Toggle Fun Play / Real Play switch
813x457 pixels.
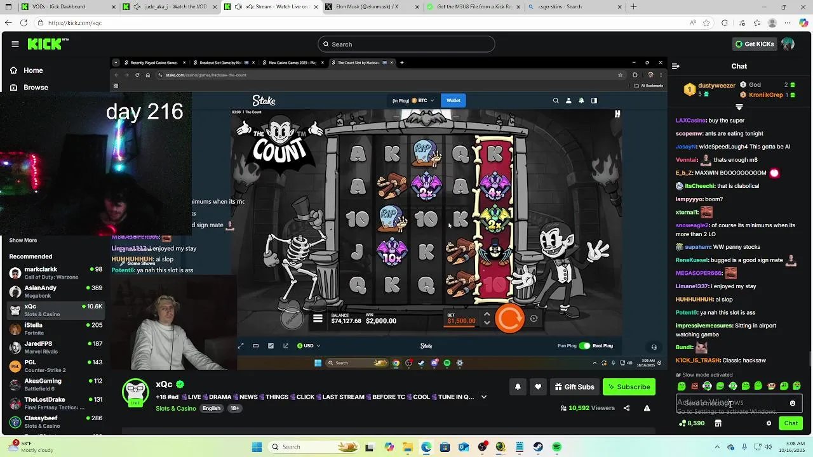pyautogui.click(x=584, y=346)
